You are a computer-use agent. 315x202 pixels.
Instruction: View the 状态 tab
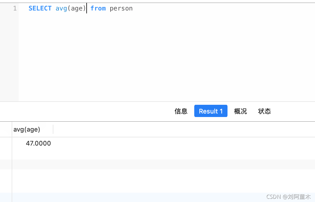(264, 111)
